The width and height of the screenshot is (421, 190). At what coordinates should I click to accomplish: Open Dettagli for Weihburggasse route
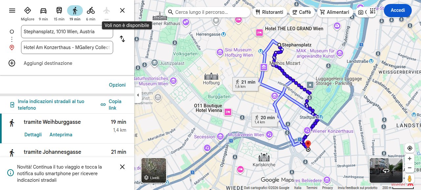33,135
